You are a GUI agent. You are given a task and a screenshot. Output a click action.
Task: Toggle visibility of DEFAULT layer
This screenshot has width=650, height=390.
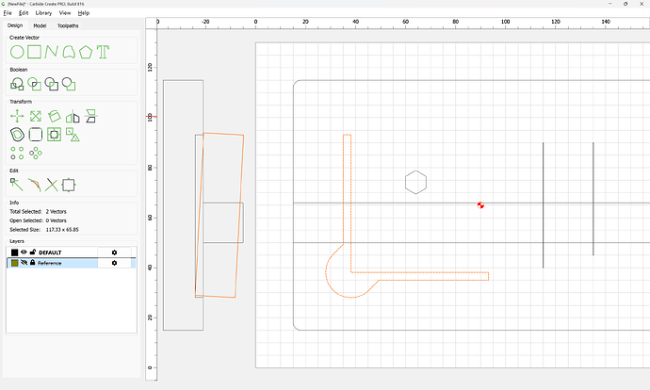click(24, 252)
